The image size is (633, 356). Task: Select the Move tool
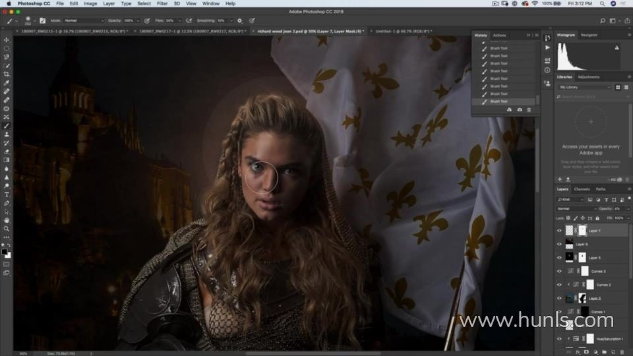pos(7,40)
